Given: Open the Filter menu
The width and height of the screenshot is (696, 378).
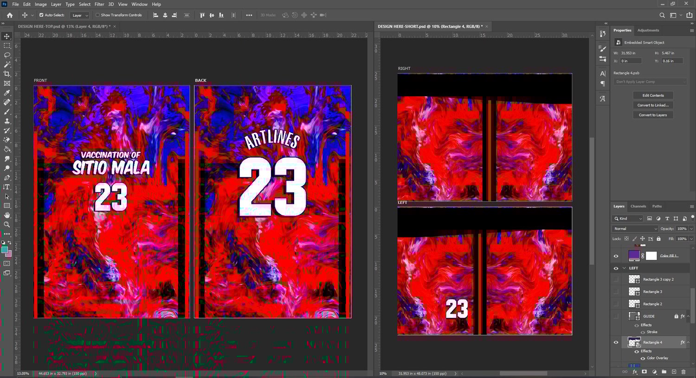Looking at the screenshot, I should coord(99,4).
